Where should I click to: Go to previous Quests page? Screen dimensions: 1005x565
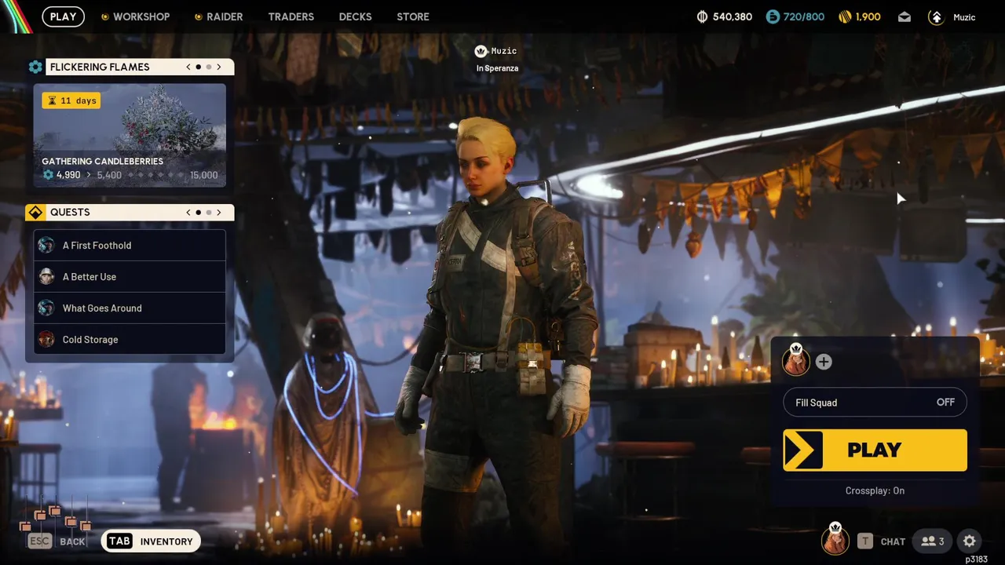[x=188, y=212]
